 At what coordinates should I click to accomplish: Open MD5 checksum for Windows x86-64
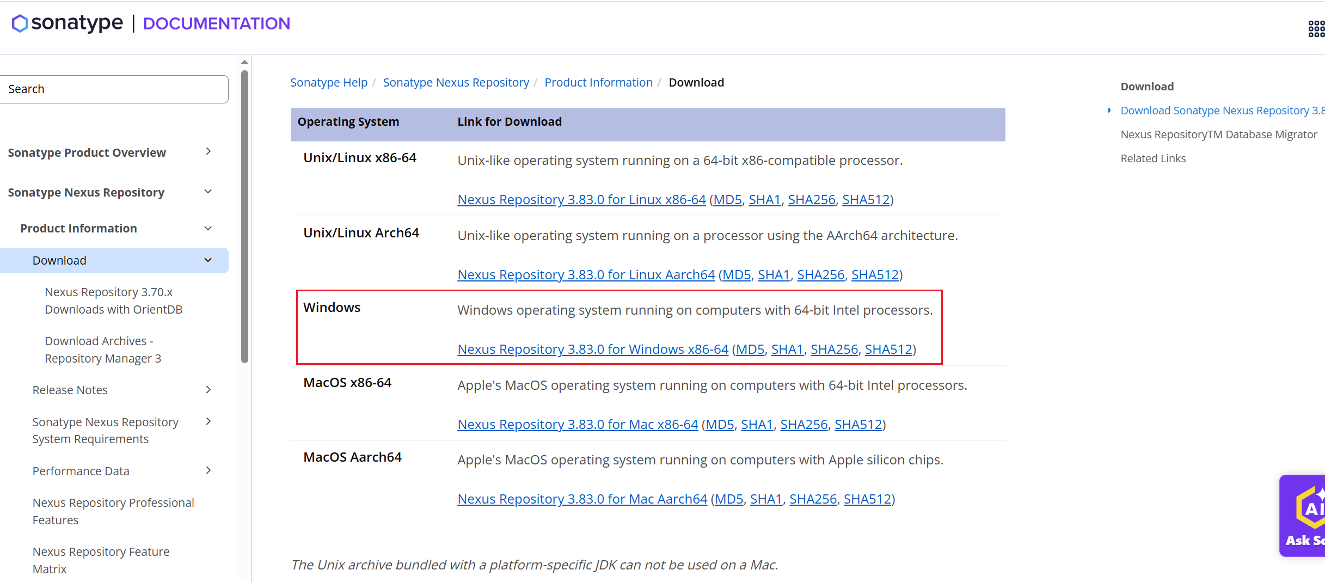coord(750,350)
